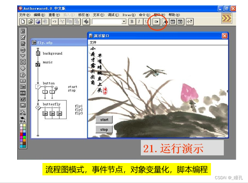The height and width of the screenshot is (183, 248).
Task: Select the Display icon in icon palette
Action: click(23, 31)
